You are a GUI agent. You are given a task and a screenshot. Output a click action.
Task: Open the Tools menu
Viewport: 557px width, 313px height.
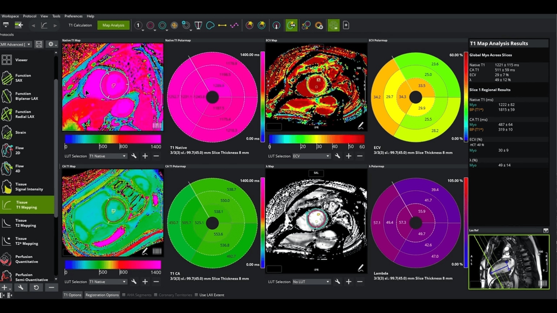pyautogui.click(x=56, y=16)
